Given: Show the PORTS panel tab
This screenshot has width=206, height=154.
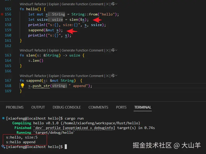Looking at the screenshot, I should pos(121,107).
